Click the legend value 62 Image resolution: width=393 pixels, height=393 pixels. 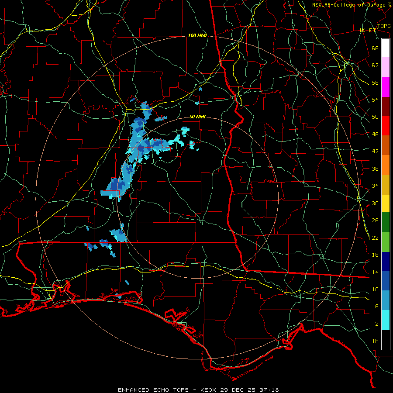pos(375,65)
